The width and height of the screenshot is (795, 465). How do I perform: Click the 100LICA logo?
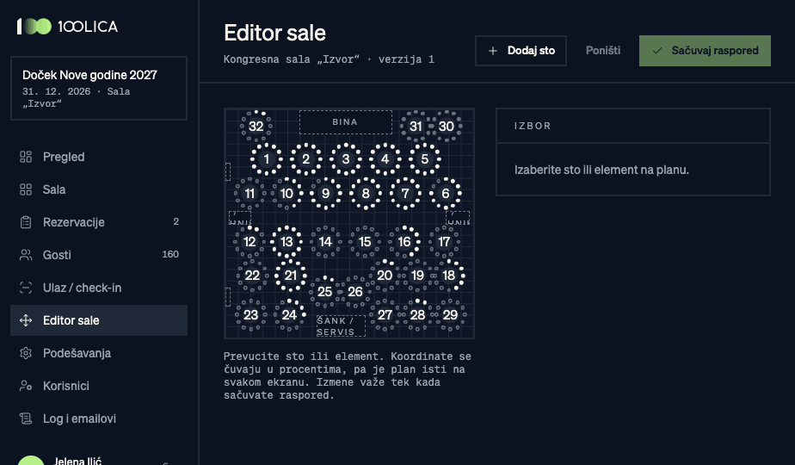[x=67, y=27]
